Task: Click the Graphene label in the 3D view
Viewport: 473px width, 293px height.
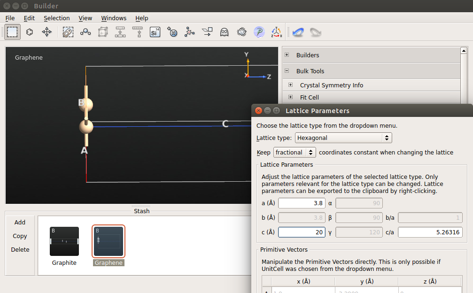Action: (x=29, y=58)
